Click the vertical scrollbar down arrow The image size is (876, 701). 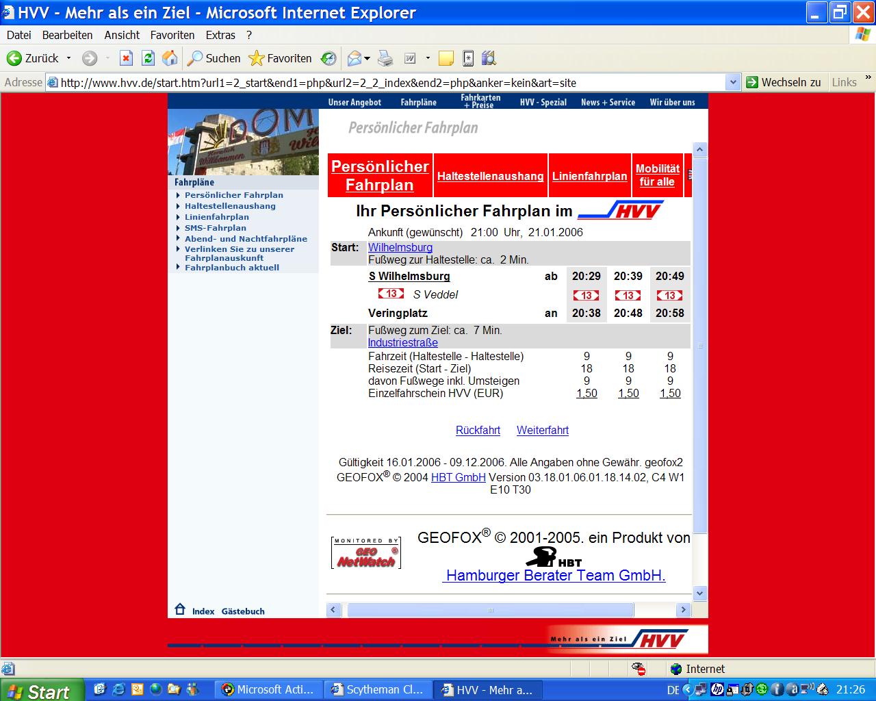click(699, 594)
